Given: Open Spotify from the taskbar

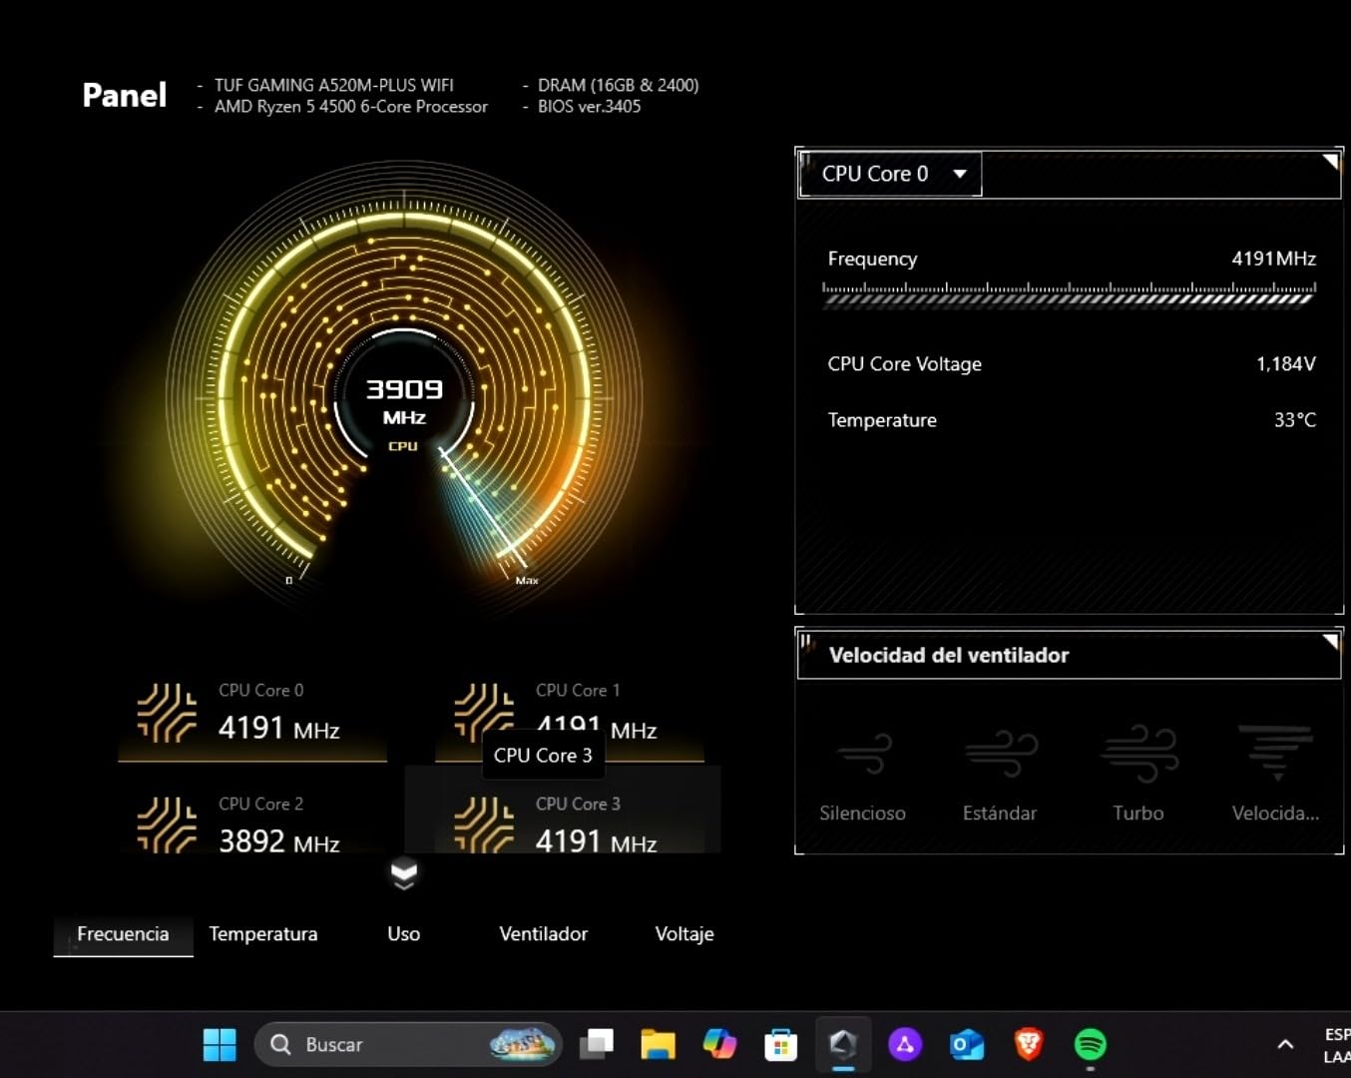Looking at the screenshot, I should [x=1090, y=1045].
